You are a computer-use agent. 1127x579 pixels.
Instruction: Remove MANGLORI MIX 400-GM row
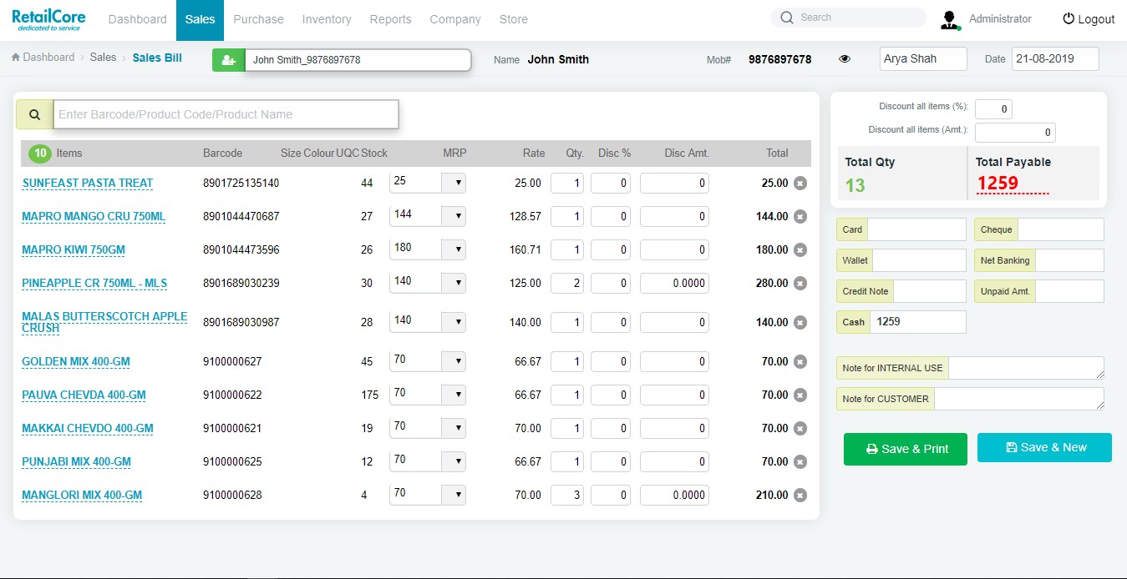pos(800,496)
